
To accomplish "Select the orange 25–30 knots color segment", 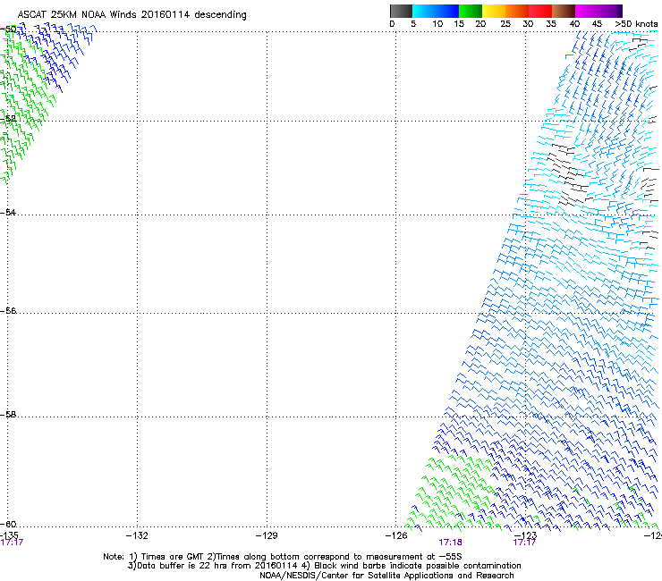I will [517, 11].
